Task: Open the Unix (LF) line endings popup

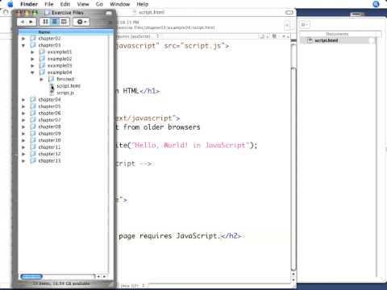Action: tap(132, 286)
